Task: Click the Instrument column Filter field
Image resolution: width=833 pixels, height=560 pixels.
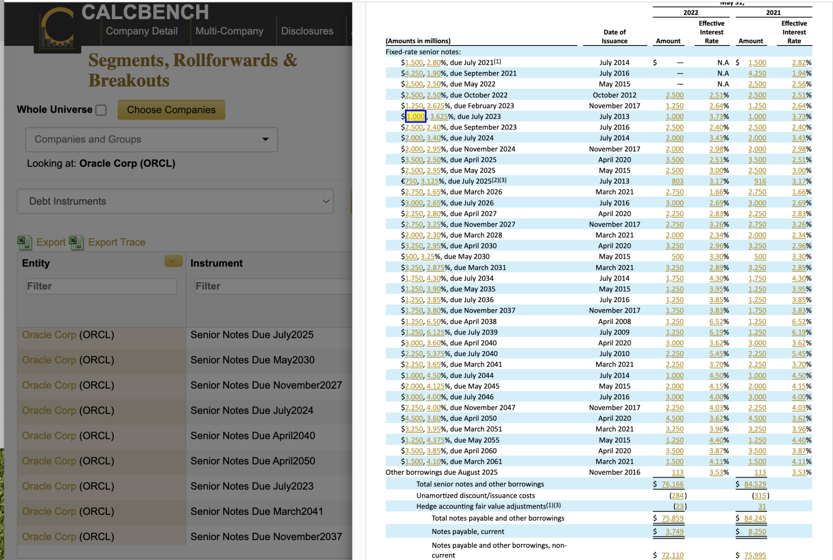Action: coord(270,286)
